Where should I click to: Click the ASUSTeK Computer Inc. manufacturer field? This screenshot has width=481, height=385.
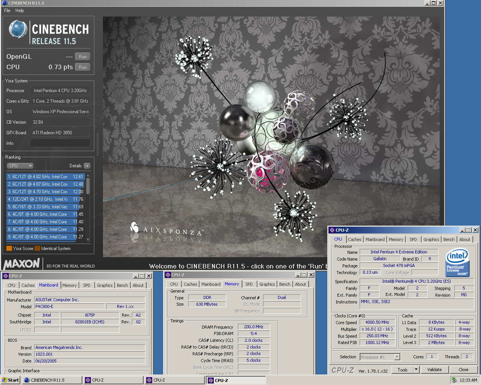(90, 300)
